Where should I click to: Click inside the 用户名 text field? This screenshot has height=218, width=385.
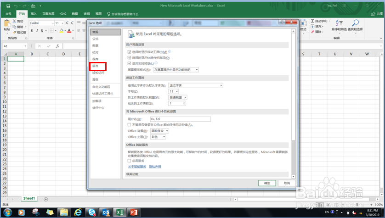(x=181, y=119)
